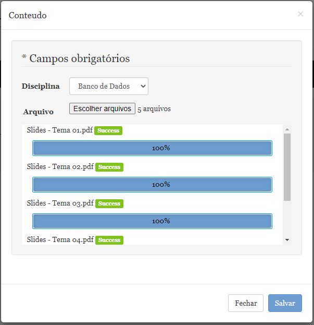Click the file list scrollbar thumb
This screenshot has height=325, width=314.
[287, 167]
